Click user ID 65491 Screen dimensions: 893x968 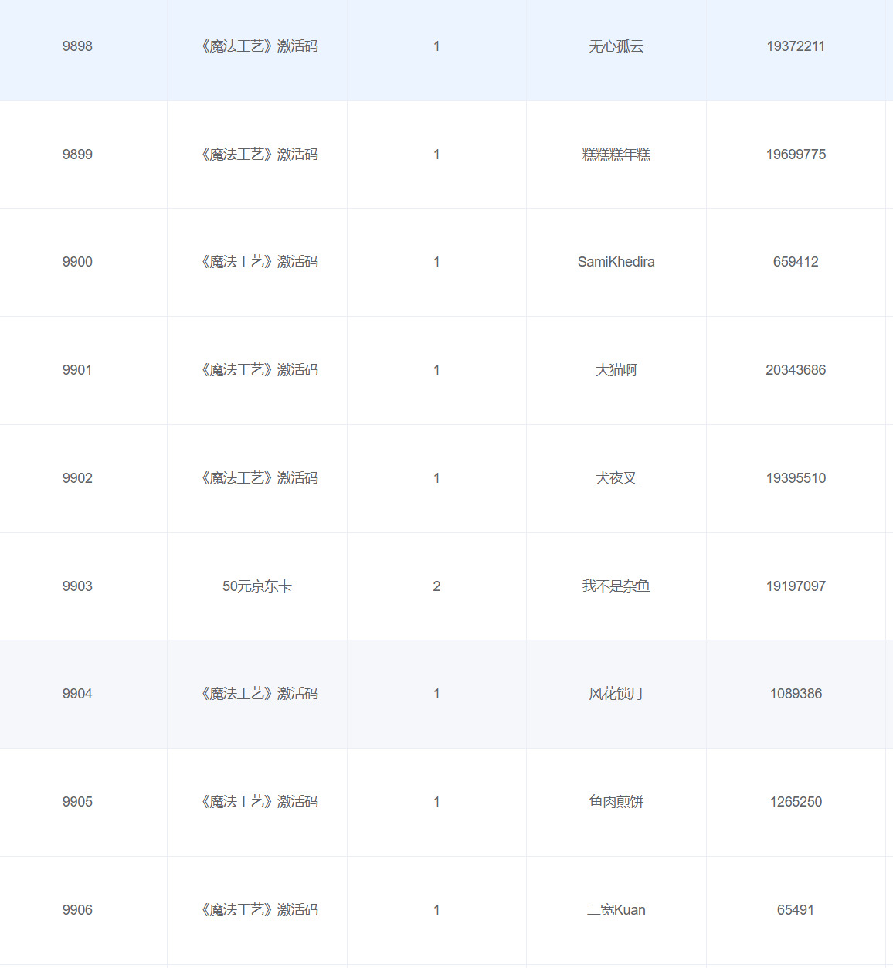(x=796, y=910)
